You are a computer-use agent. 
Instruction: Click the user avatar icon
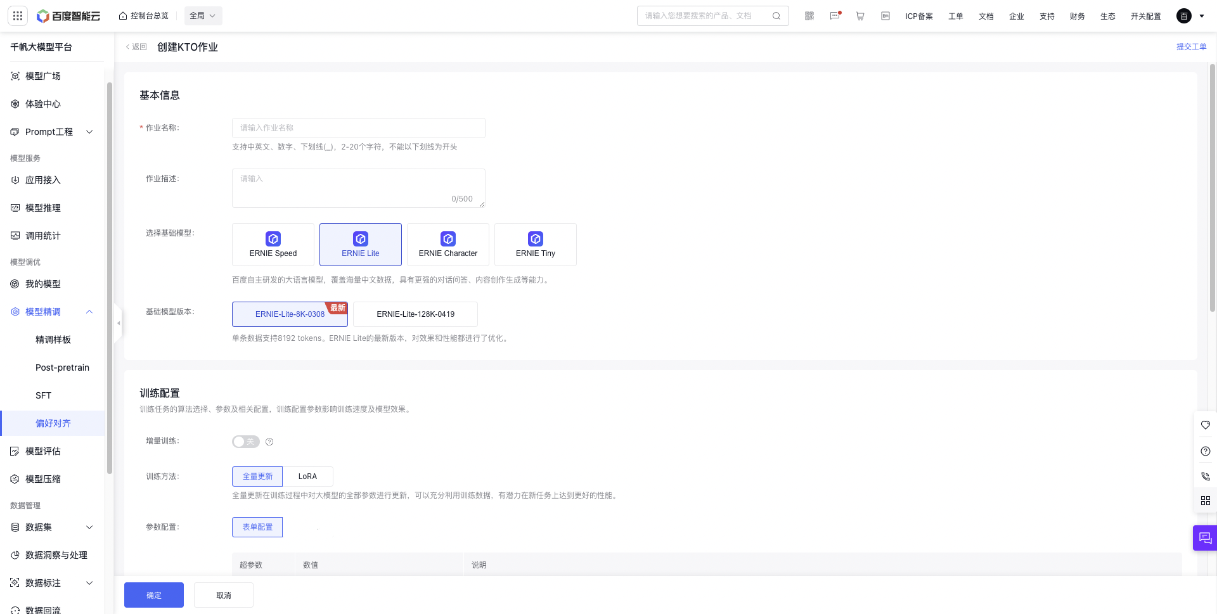point(1184,16)
